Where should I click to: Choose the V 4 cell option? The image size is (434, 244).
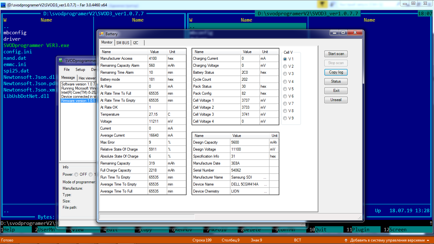[285, 82]
